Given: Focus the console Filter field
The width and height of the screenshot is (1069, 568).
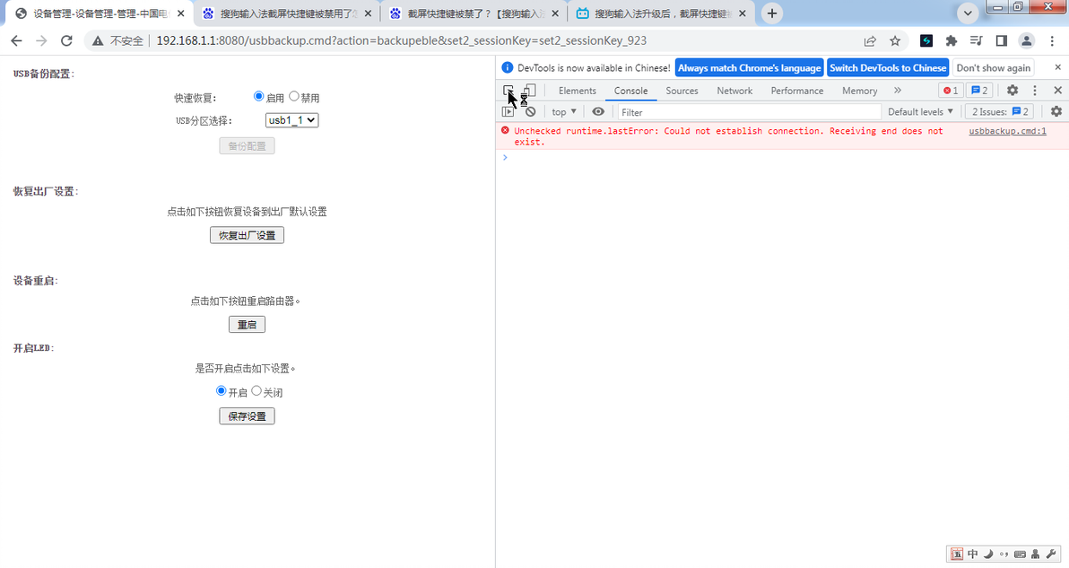Looking at the screenshot, I should (x=749, y=112).
